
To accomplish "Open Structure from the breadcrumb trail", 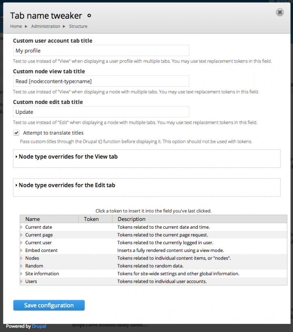I will [78, 26].
